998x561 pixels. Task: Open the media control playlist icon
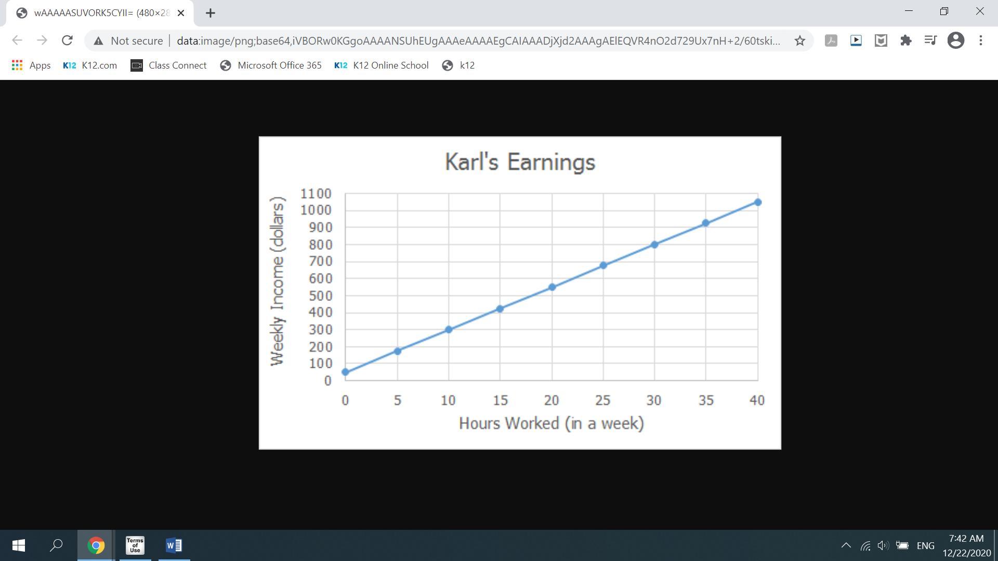pyautogui.click(x=930, y=41)
